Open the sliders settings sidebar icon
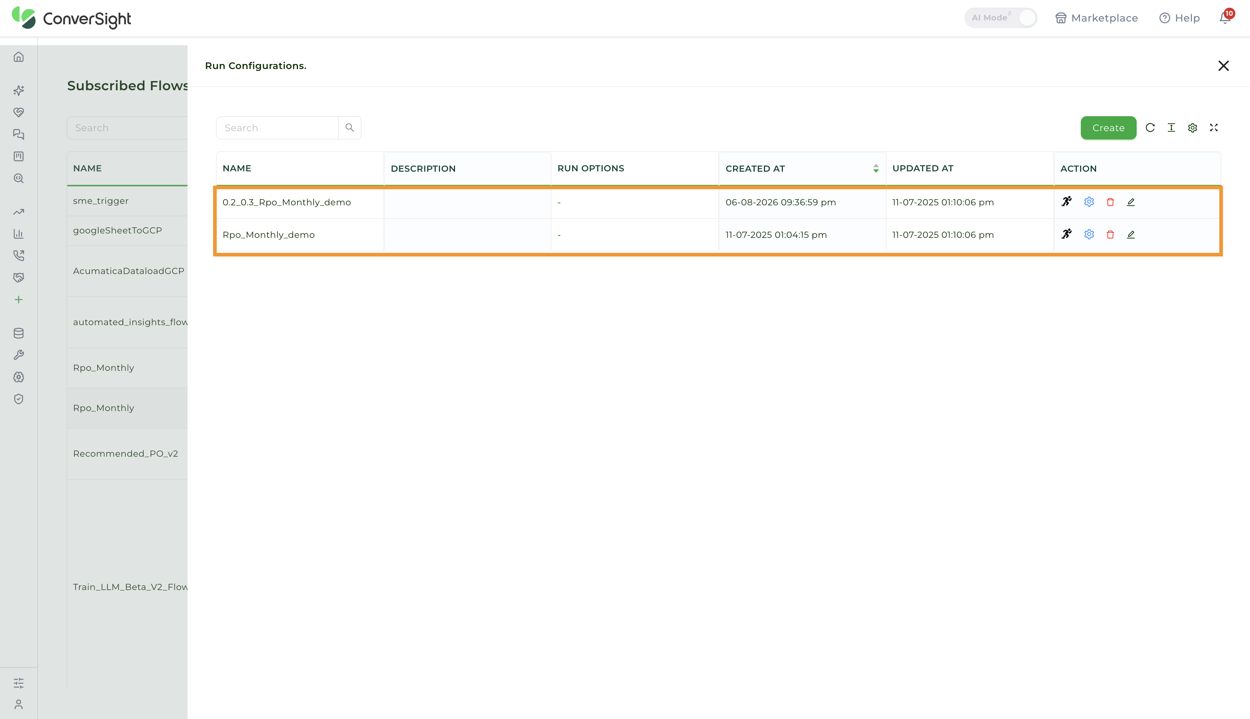The width and height of the screenshot is (1250, 719). click(x=19, y=683)
